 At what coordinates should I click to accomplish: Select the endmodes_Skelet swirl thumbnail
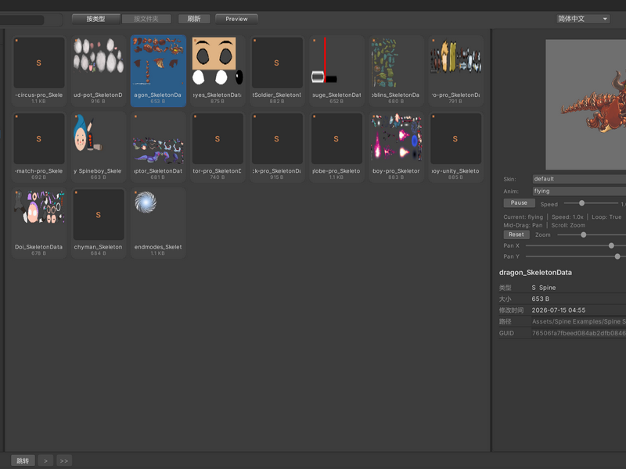tap(158, 223)
